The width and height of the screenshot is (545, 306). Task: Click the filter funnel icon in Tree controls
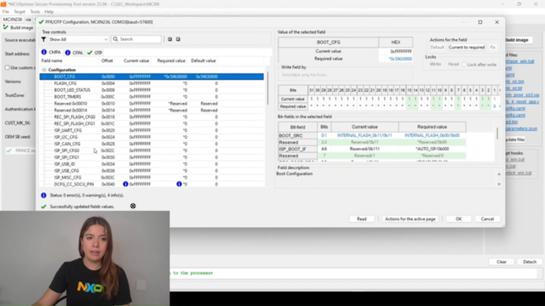43,39
